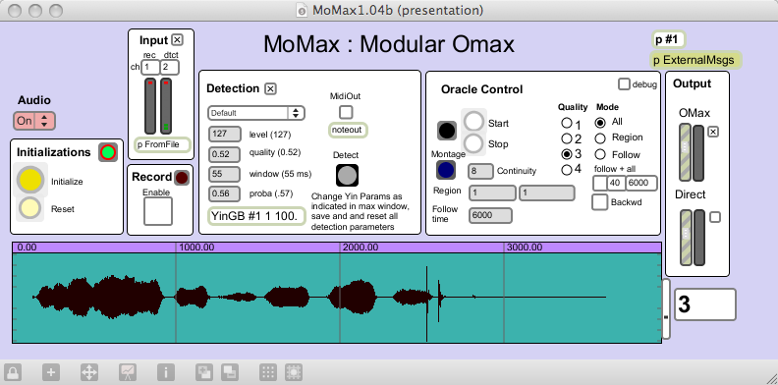Viewport: 778px width, 385px height.
Task: Select the Follow mode radio button
Action: pyautogui.click(x=600, y=154)
